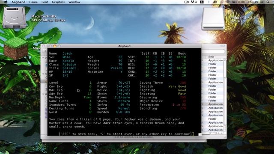Click the STR row label
The width and height of the screenshot is (274, 154).
tap(132, 57)
